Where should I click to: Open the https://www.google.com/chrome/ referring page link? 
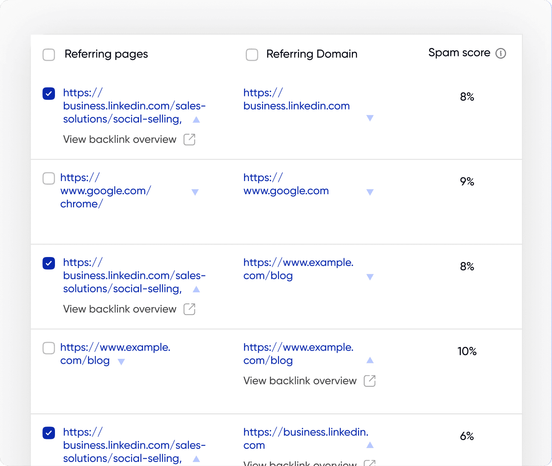coord(105,191)
